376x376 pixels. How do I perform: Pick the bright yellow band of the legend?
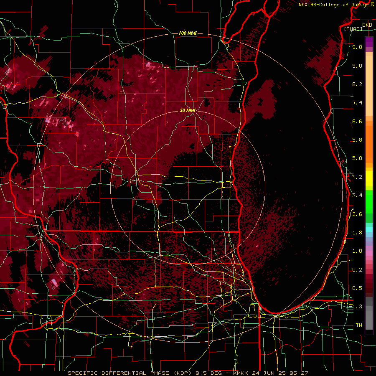click(369, 179)
